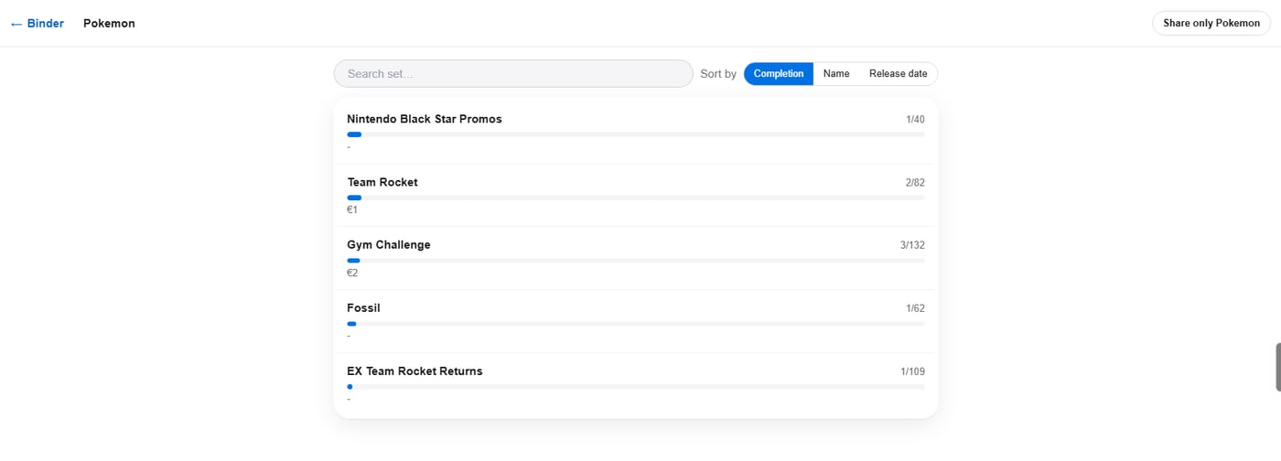The image size is (1281, 461).
Task: Click the €1 value under Team Rocket
Action: click(352, 209)
